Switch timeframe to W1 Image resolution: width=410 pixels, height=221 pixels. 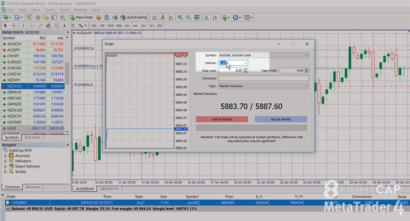152,26
